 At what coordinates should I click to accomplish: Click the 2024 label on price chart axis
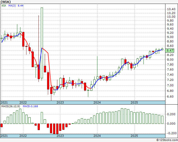[97, 102]
